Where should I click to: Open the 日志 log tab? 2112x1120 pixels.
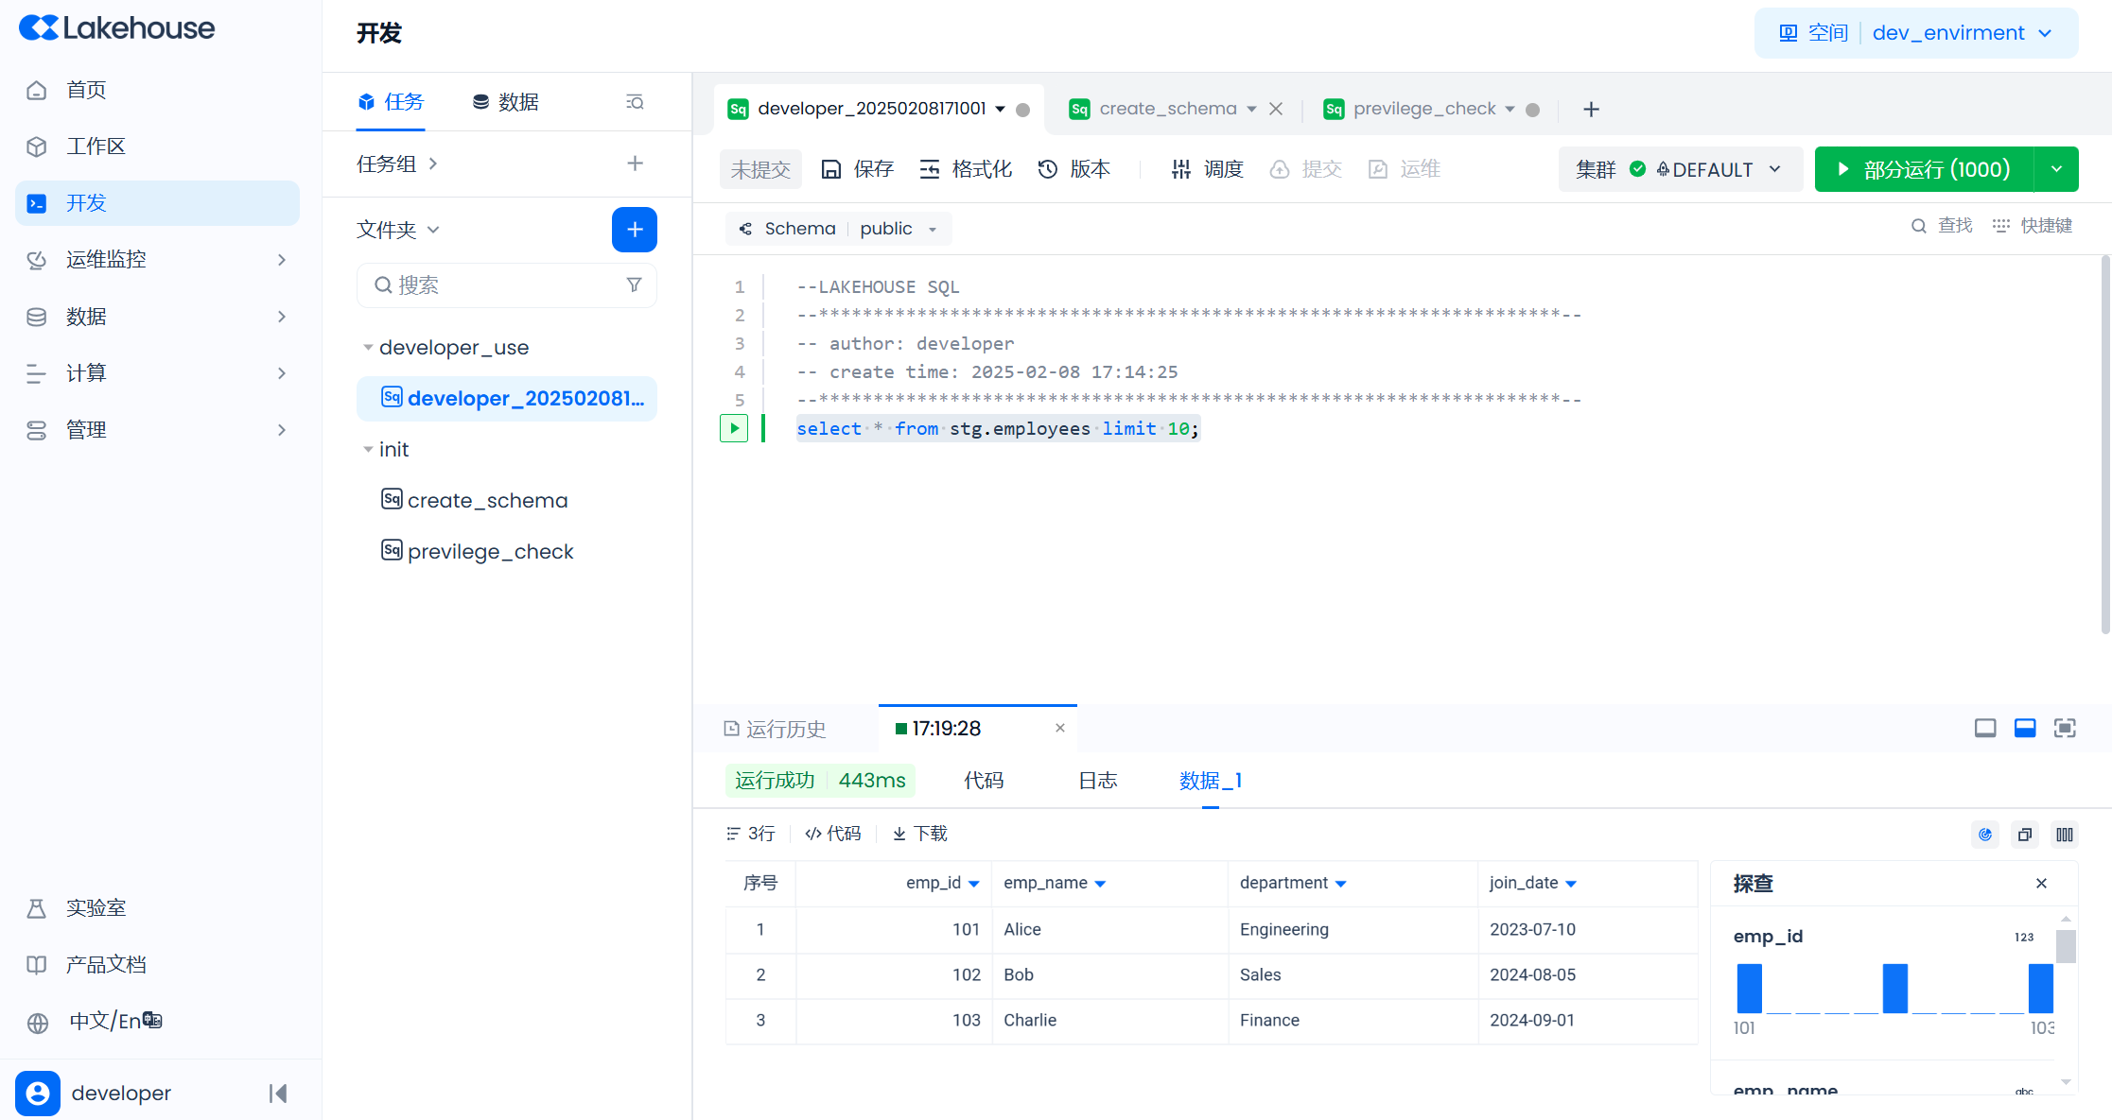[x=1097, y=781]
